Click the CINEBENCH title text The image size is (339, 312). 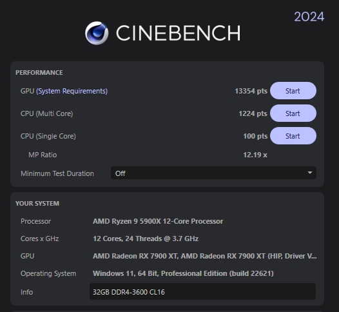pyautogui.click(x=178, y=33)
